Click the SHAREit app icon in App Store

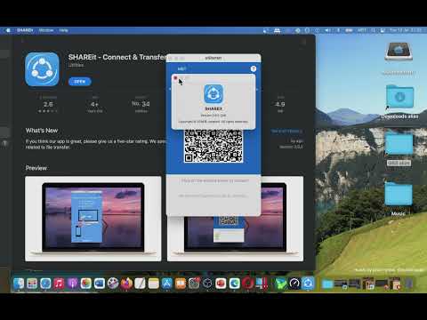pos(42,69)
